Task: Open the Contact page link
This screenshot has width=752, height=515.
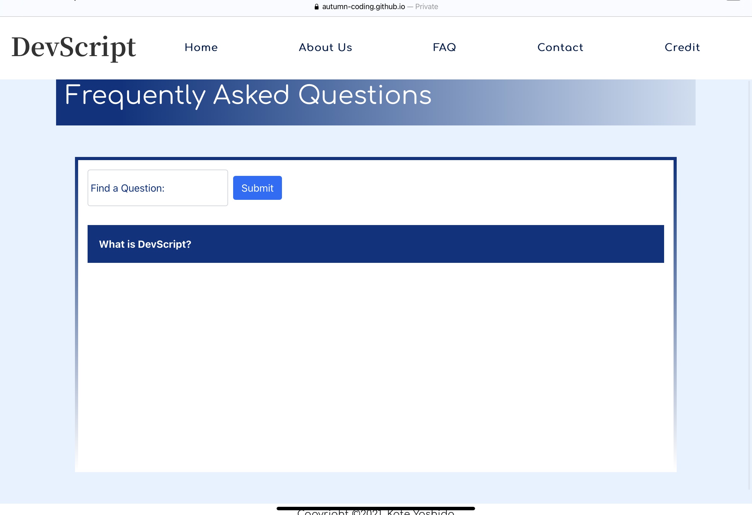Action: [x=560, y=48]
